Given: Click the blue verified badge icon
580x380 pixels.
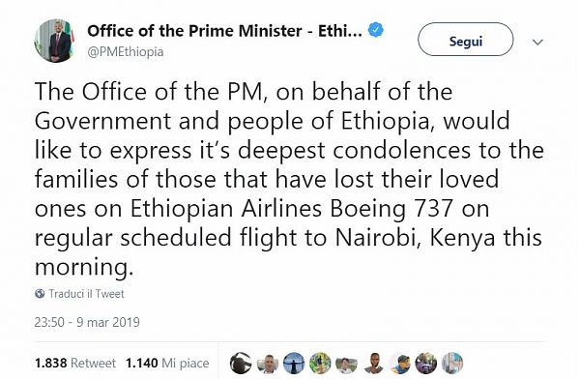Looking at the screenshot, I should coord(376,30).
